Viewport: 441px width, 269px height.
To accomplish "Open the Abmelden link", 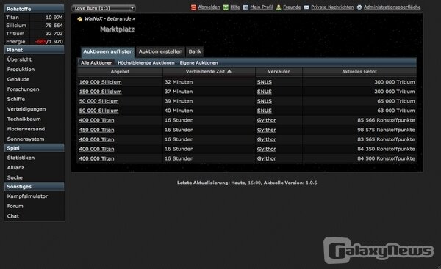I will tap(209, 7).
